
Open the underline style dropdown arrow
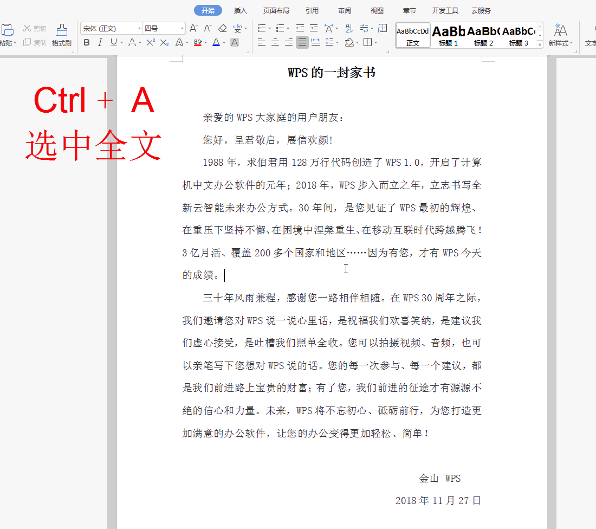(x=121, y=43)
